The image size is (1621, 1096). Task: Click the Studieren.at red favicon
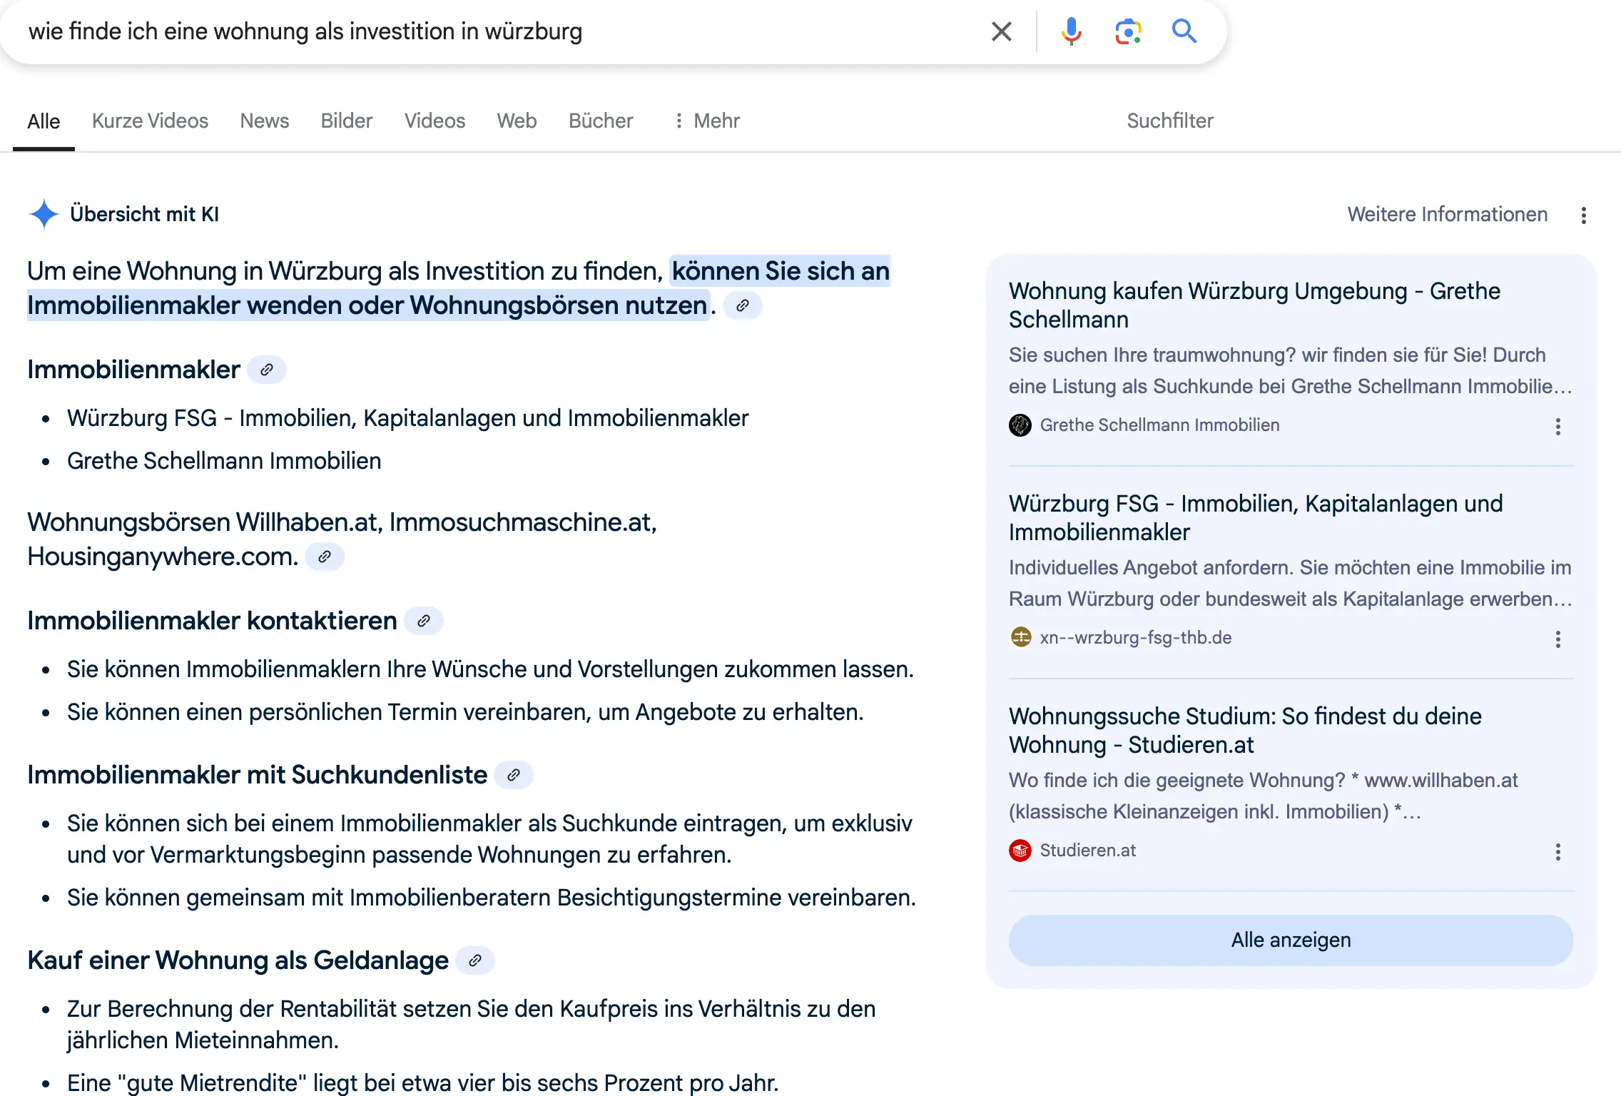click(1020, 850)
